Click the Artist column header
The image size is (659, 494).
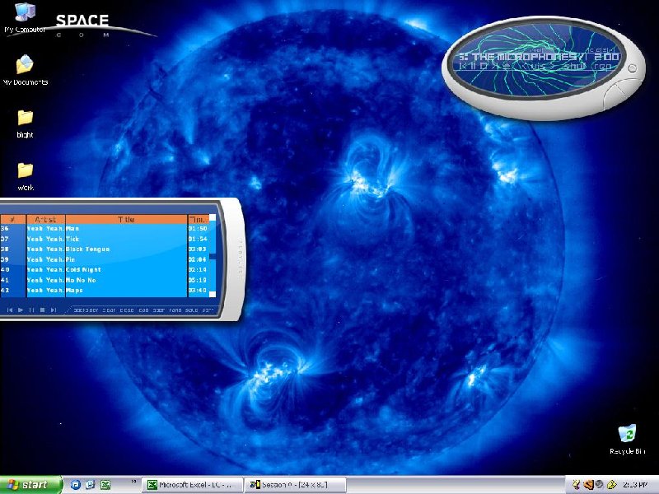(x=46, y=219)
